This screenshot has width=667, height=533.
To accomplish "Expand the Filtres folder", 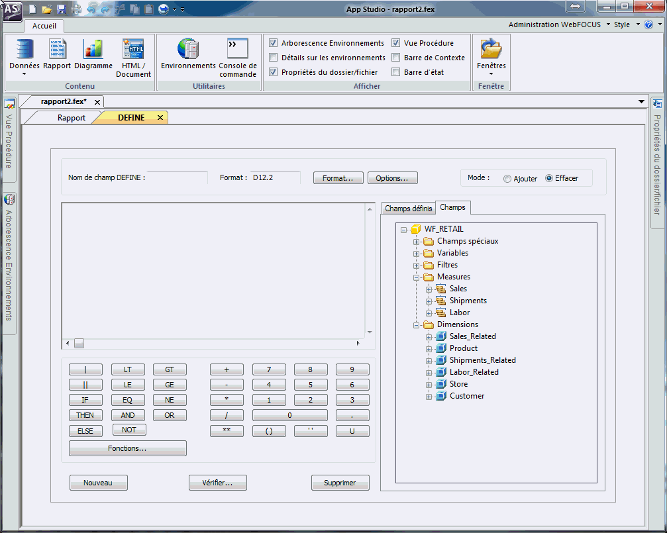I will click(416, 266).
